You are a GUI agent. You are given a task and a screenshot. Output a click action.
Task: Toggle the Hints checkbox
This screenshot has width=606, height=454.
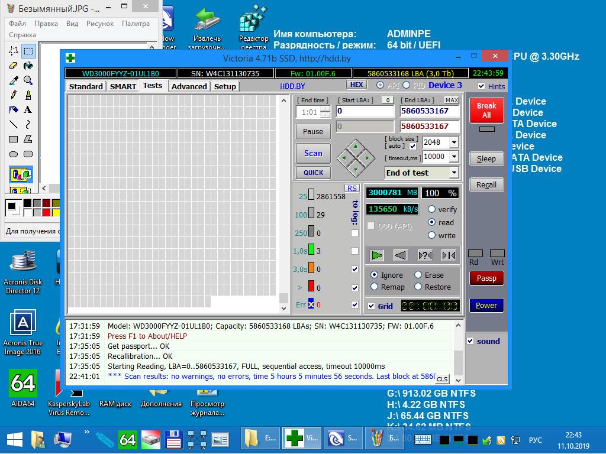point(482,86)
